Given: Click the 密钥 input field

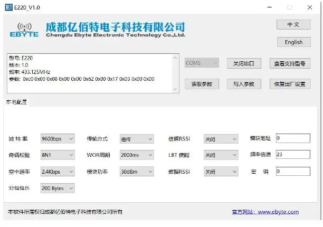Looking at the screenshot, I should tap(293, 171).
